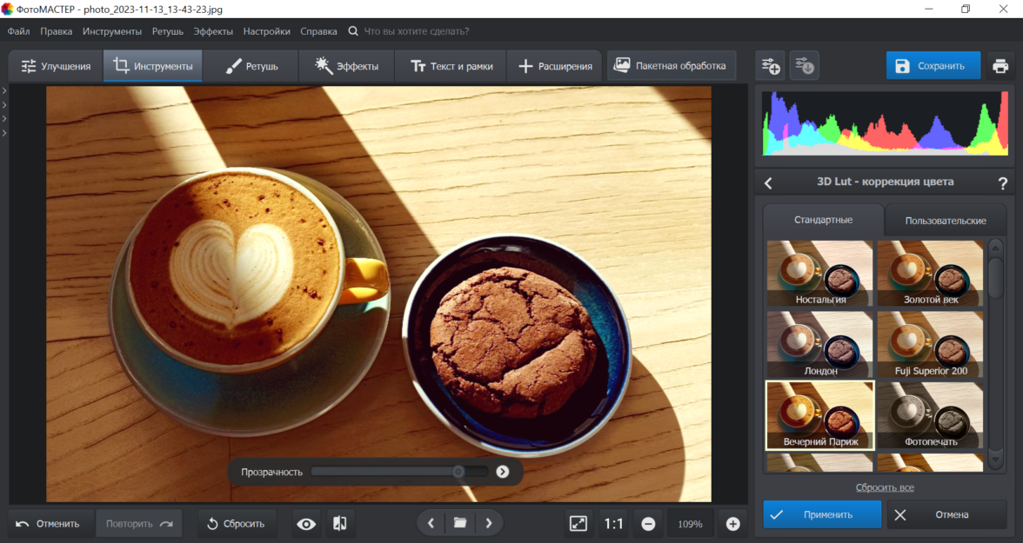
Task: Expand the transparency slider arrow button
Action: (x=502, y=472)
